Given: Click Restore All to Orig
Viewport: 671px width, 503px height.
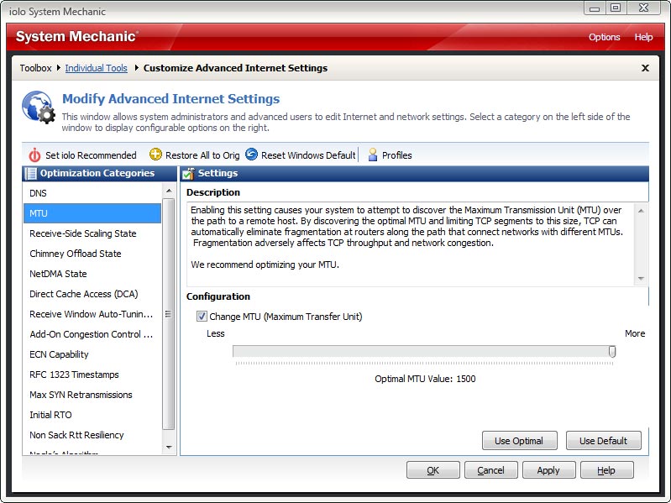Looking at the screenshot, I should pos(195,155).
